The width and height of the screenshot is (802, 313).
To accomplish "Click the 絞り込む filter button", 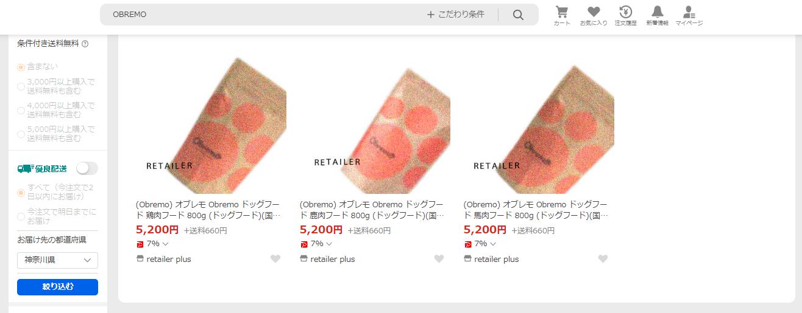I will point(57,287).
